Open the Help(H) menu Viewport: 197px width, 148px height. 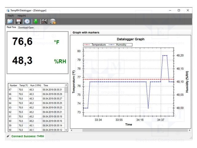[22, 15]
